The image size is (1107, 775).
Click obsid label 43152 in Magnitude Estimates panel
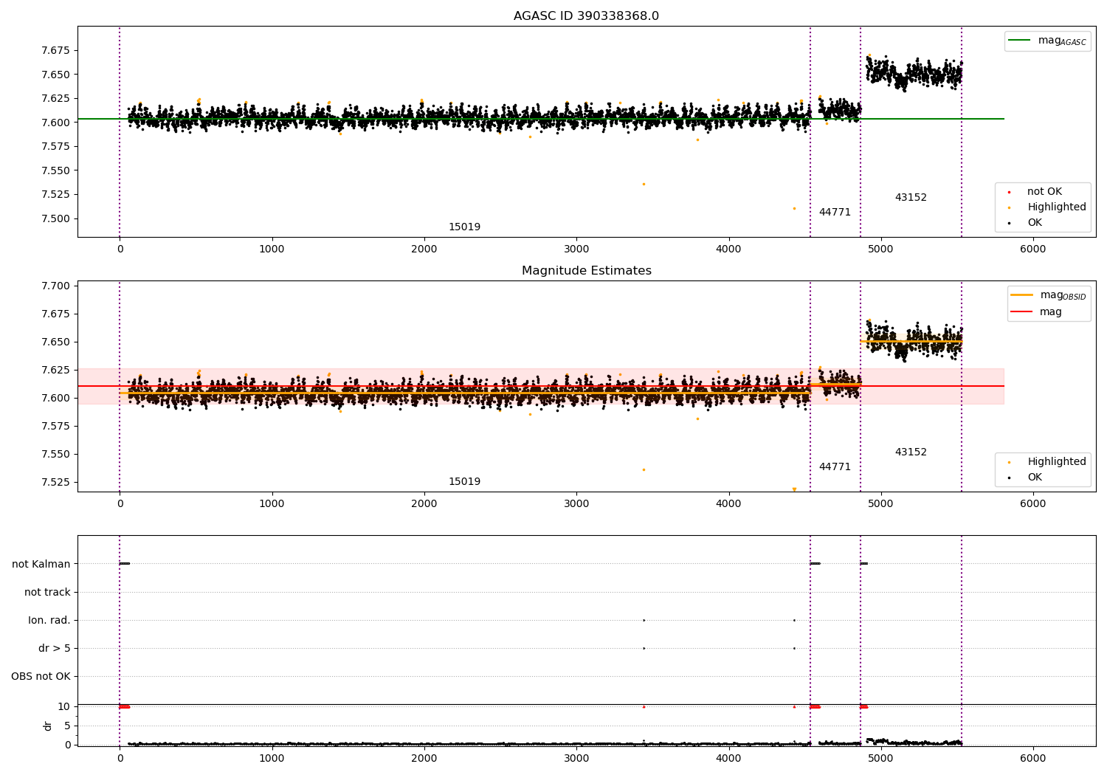click(x=911, y=452)
